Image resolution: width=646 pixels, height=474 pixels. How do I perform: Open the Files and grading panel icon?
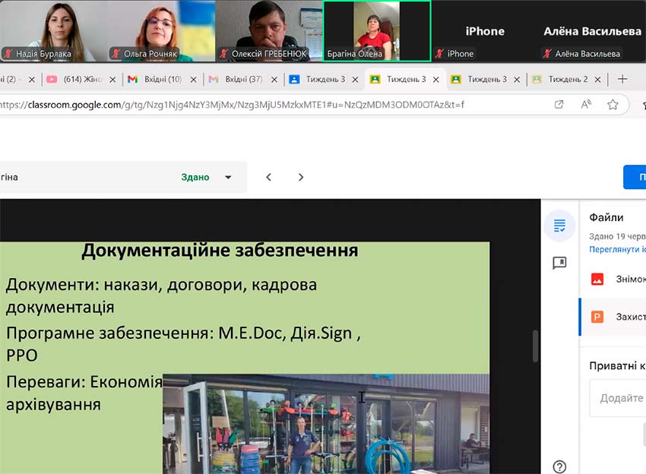(560, 225)
